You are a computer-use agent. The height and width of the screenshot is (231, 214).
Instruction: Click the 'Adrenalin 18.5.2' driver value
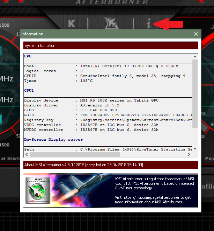99,105
